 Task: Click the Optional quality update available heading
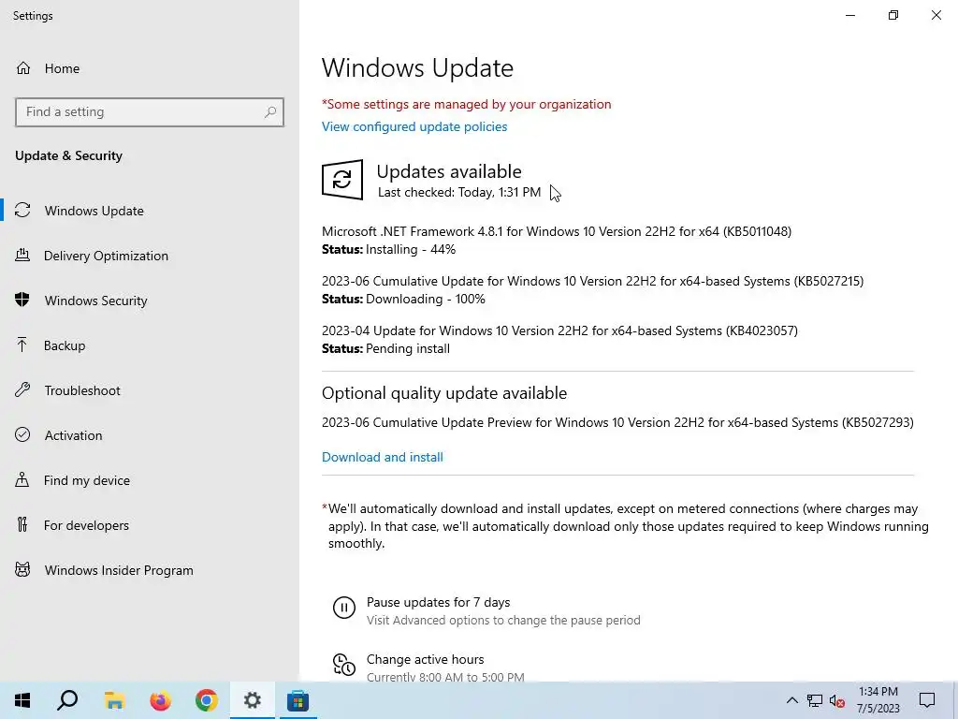[x=444, y=393]
